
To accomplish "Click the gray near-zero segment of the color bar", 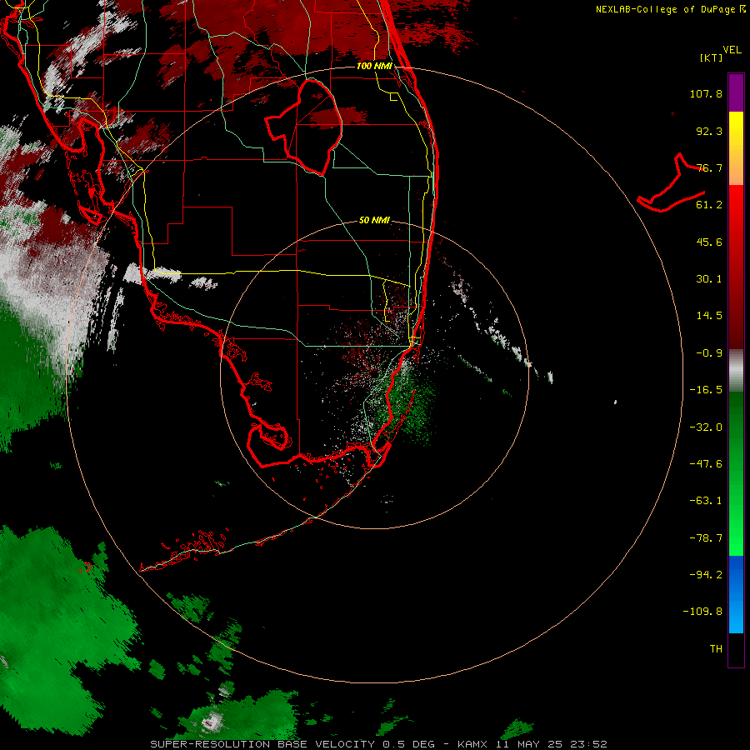I will [x=736, y=371].
